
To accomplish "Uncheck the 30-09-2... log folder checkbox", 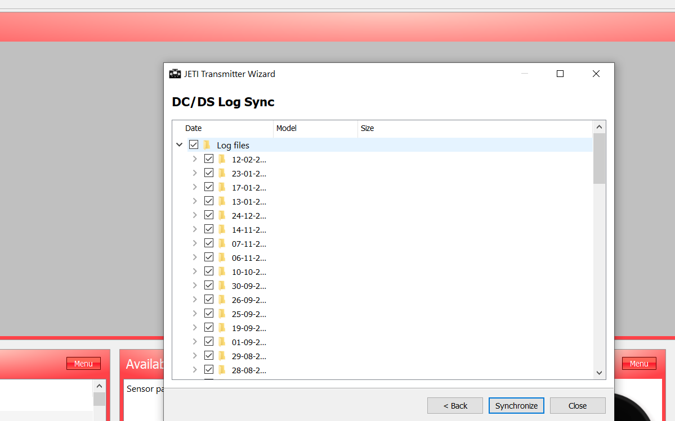I will (209, 285).
